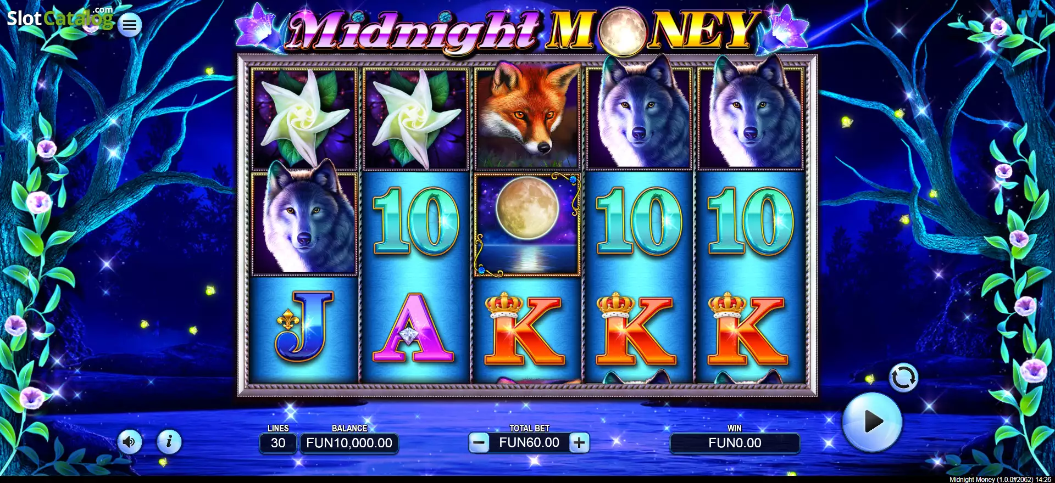Decrease total bet with minus button

(479, 442)
